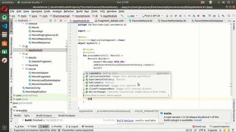Open the Pixel 2 API 28 device dropdown
This screenshot has width=236, height=132.
point(152,16)
